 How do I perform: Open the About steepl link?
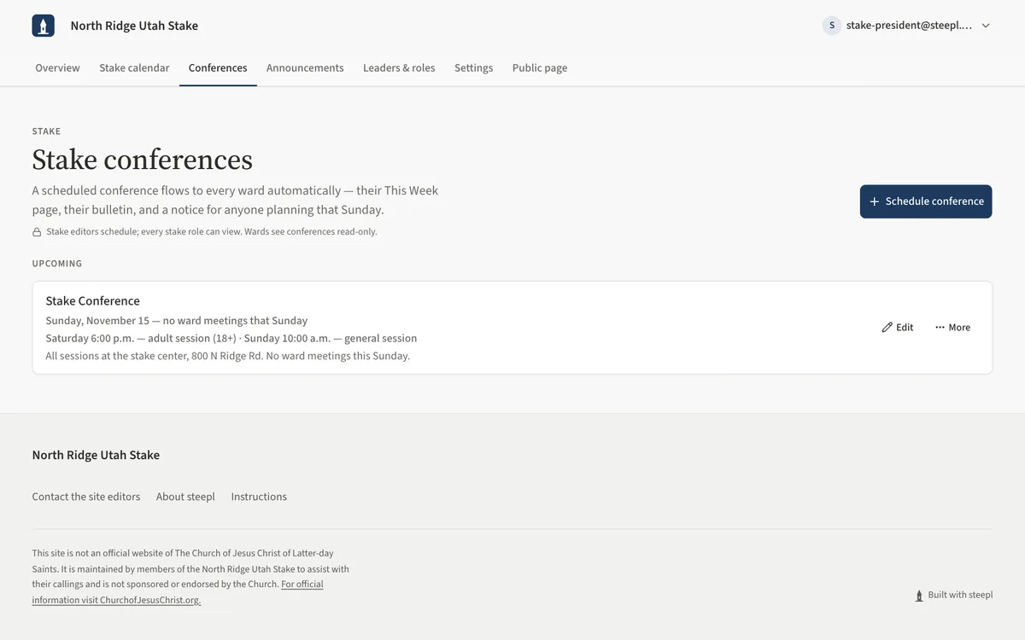point(185,497)
